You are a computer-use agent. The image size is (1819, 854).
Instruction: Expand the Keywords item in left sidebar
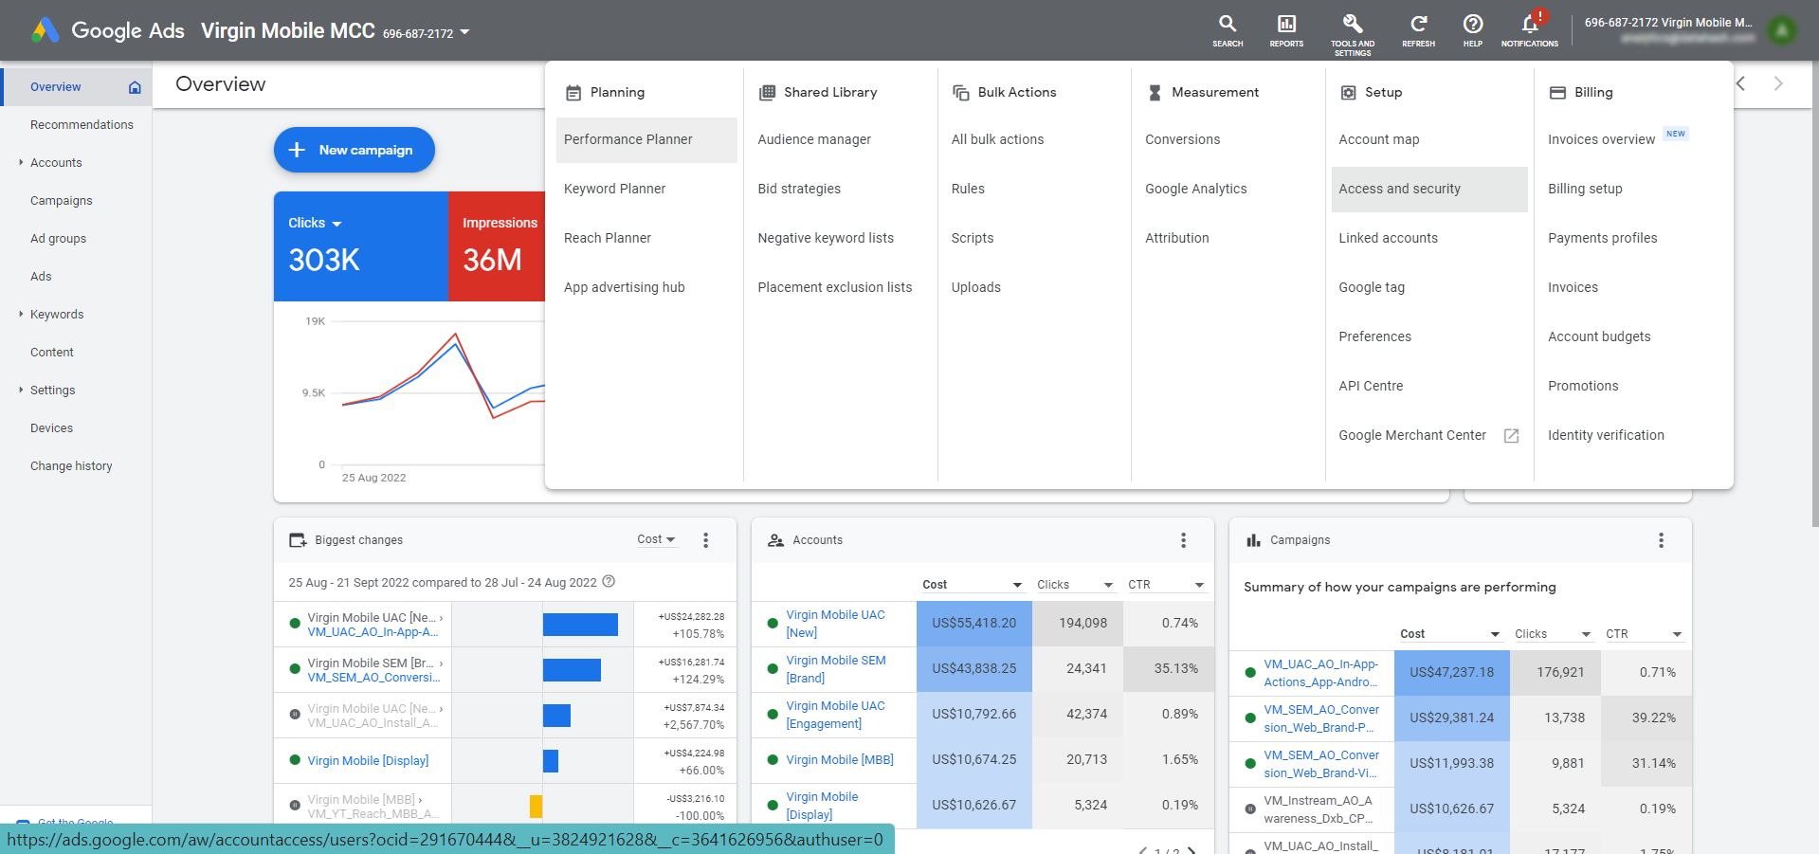tap(21, 315)
